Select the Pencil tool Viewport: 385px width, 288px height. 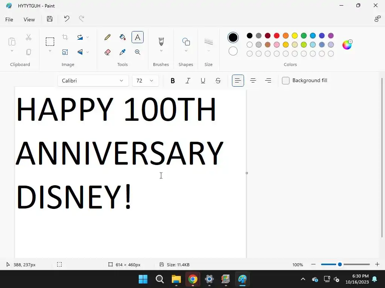pyautogui.click(x=107, y=37)
